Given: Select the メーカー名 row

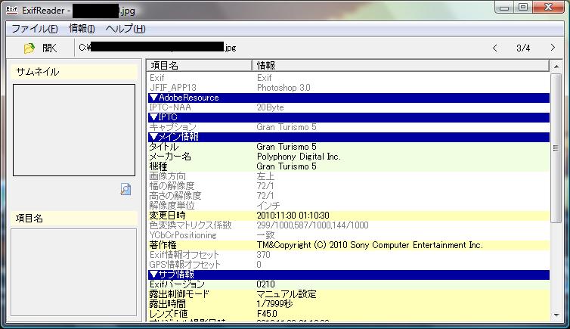Looking at the screenshot, I should tap(349, 157).
